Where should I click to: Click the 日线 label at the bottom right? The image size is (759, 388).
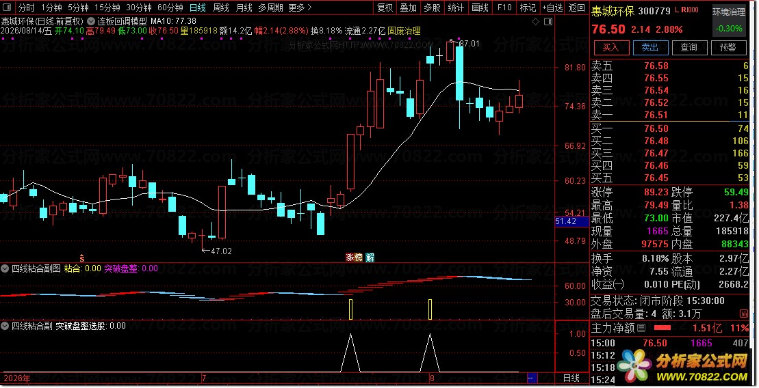pyautogui.click(x=571, y=377)
